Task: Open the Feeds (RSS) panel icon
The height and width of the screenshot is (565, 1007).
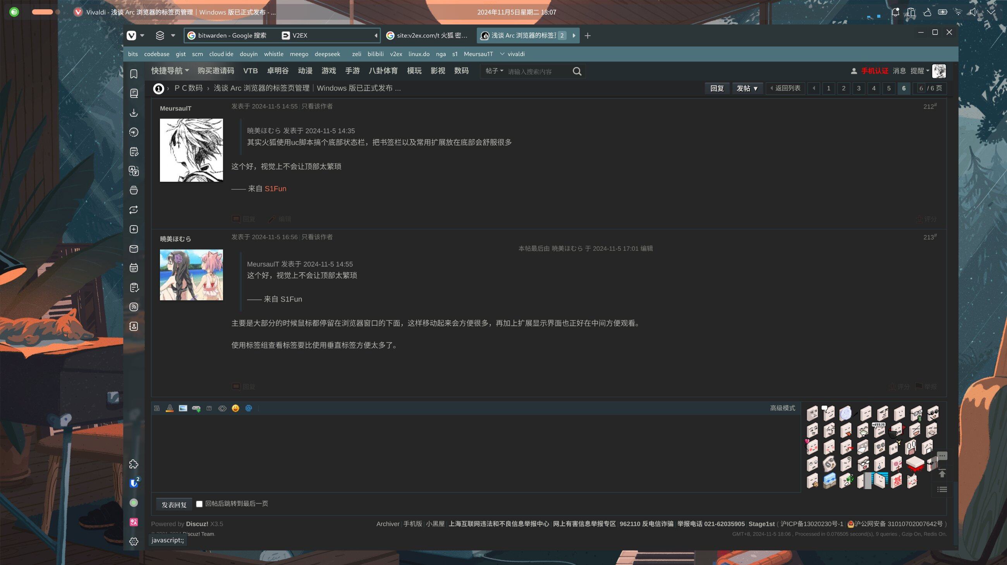Action: [x=134, y=307]
